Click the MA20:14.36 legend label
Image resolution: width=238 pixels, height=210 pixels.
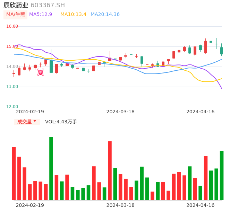click(x=105, y=15)
